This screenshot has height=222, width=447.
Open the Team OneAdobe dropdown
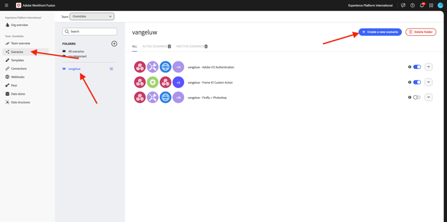[92, 17]
